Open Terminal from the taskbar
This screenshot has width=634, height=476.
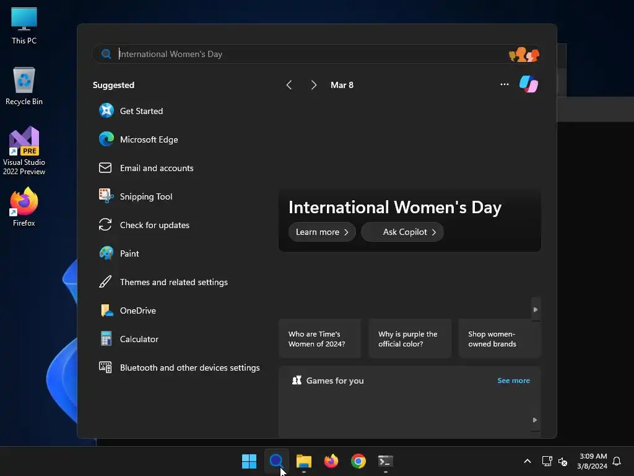click(385, 461)
